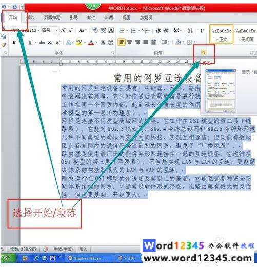
Task: Toggle Strikethrough formatting
Action: (x=42, y=42)
